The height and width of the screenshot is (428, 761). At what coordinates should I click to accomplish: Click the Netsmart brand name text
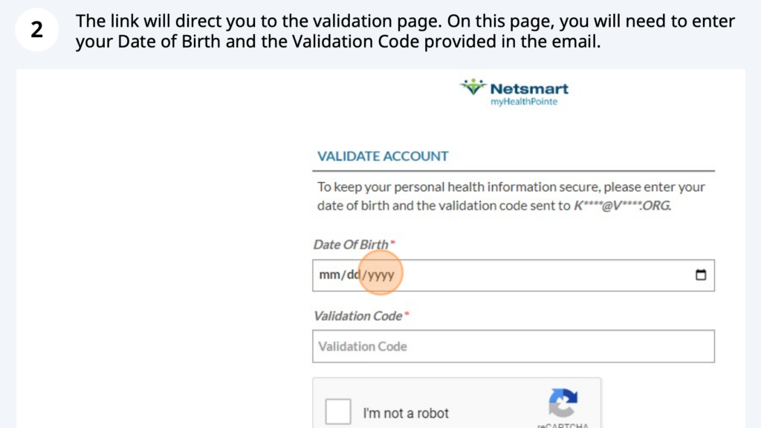pyautogui.click(x=529, y=89)
